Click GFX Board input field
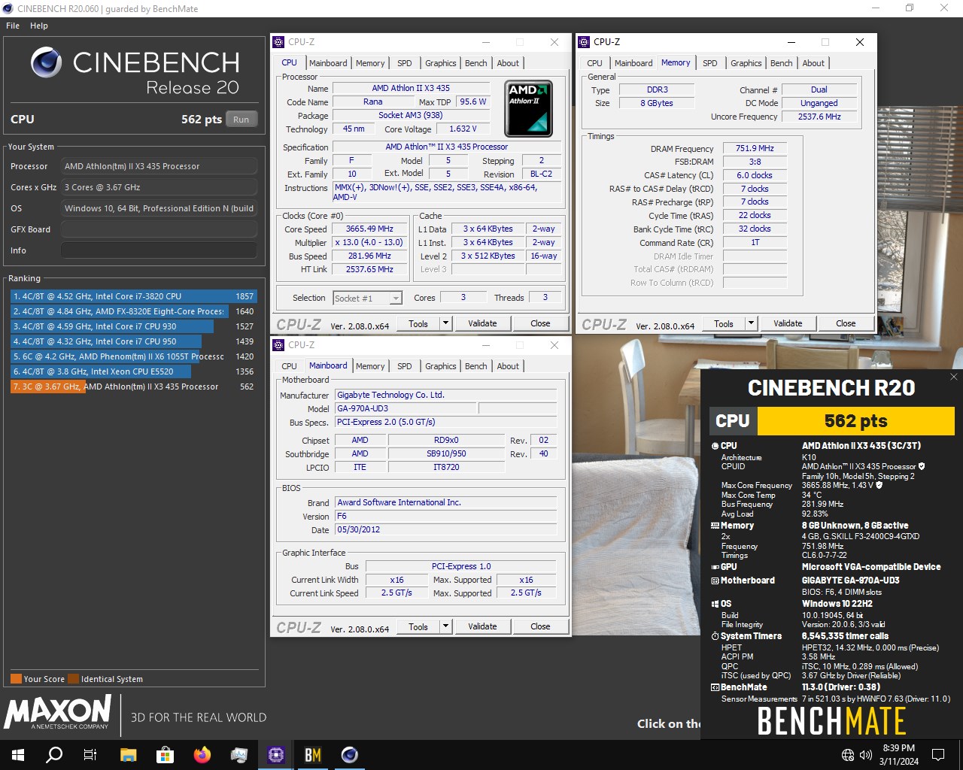 coord(159,229)
